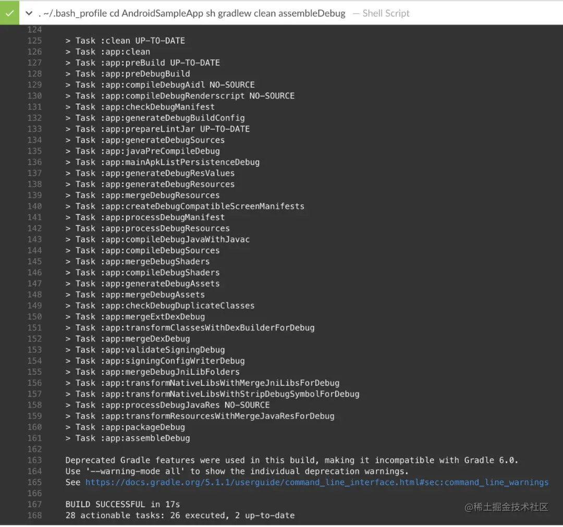Select line 'Task :app:generateDebugResValues'
Image resolution: width=563 pixels, height=527 pixels.
pos(150,173)
